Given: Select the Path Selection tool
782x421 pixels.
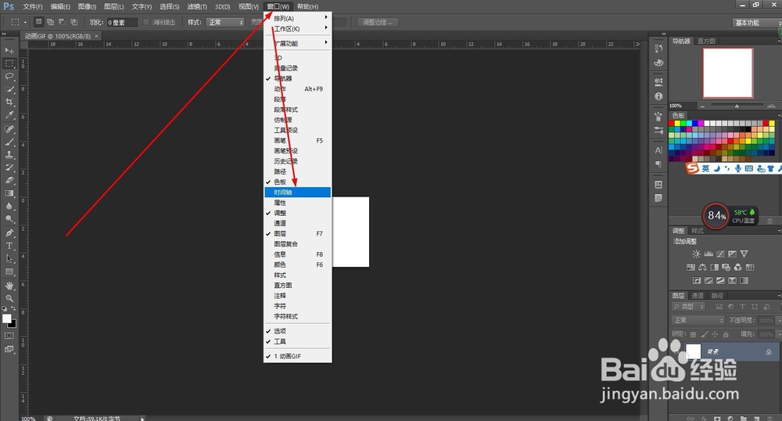Looking at the screenshot, I should pyautogui.click(x=9, y=259).
